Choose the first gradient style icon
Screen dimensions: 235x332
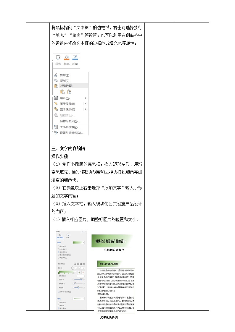[75, 264]
